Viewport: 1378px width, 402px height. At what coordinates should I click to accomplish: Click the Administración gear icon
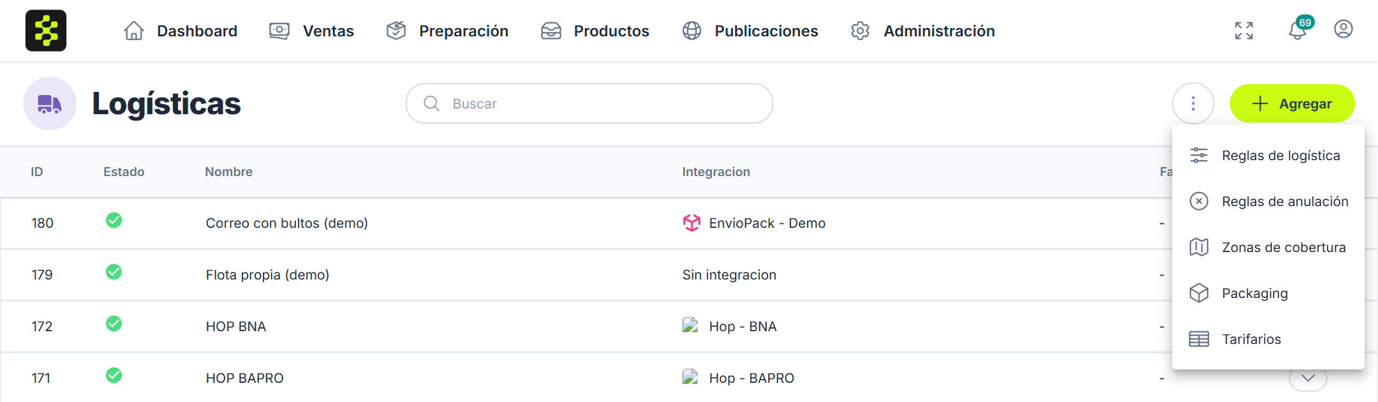pos(860,31)
